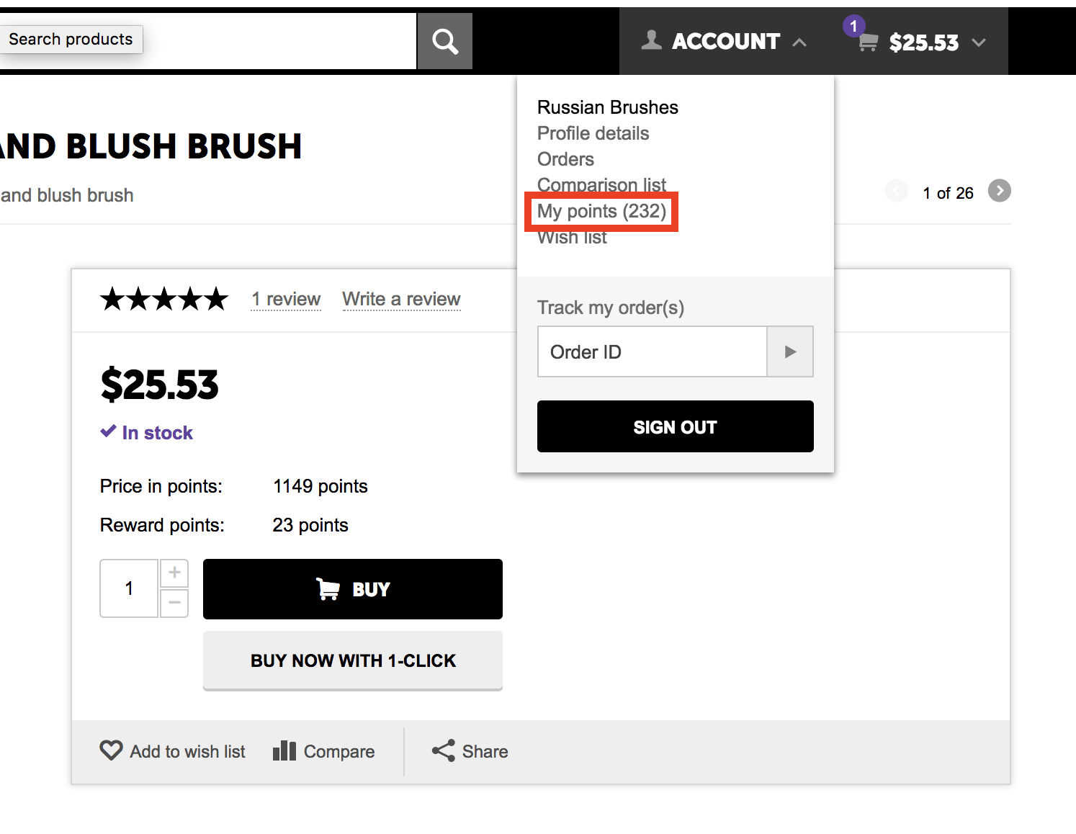Click the Compare bar chart icon
Viewport: 1076px width, 834px height.
click(284, 750)
